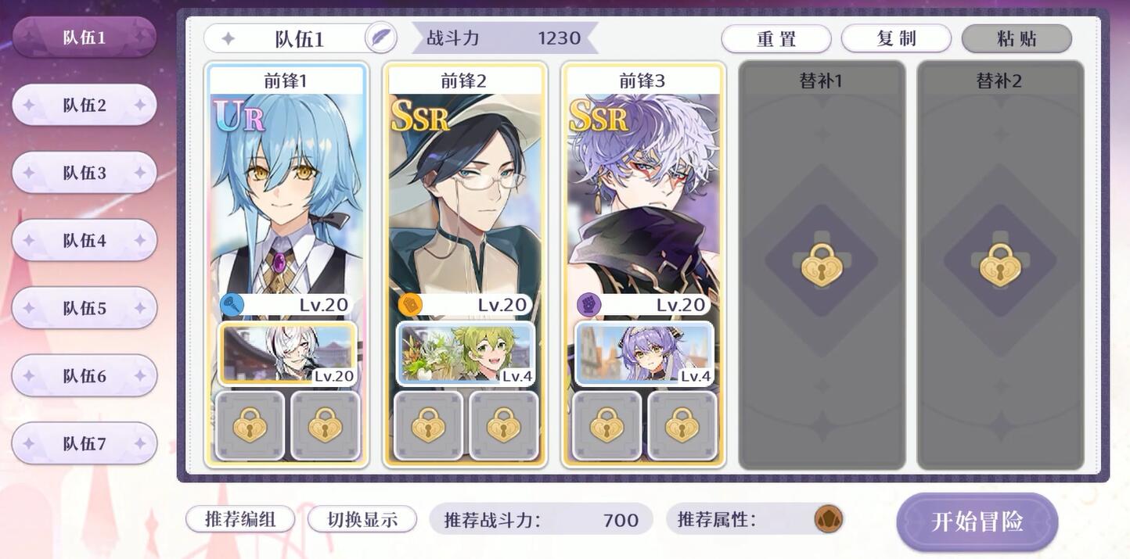
Task: Switch to the 队伍2 tab
Action: (85, 105)
